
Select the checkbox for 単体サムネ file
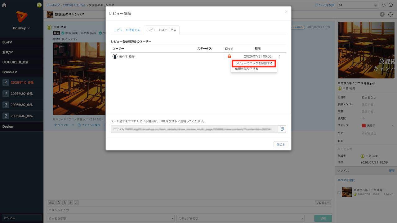pyautogui.click(x=339, y=192)
